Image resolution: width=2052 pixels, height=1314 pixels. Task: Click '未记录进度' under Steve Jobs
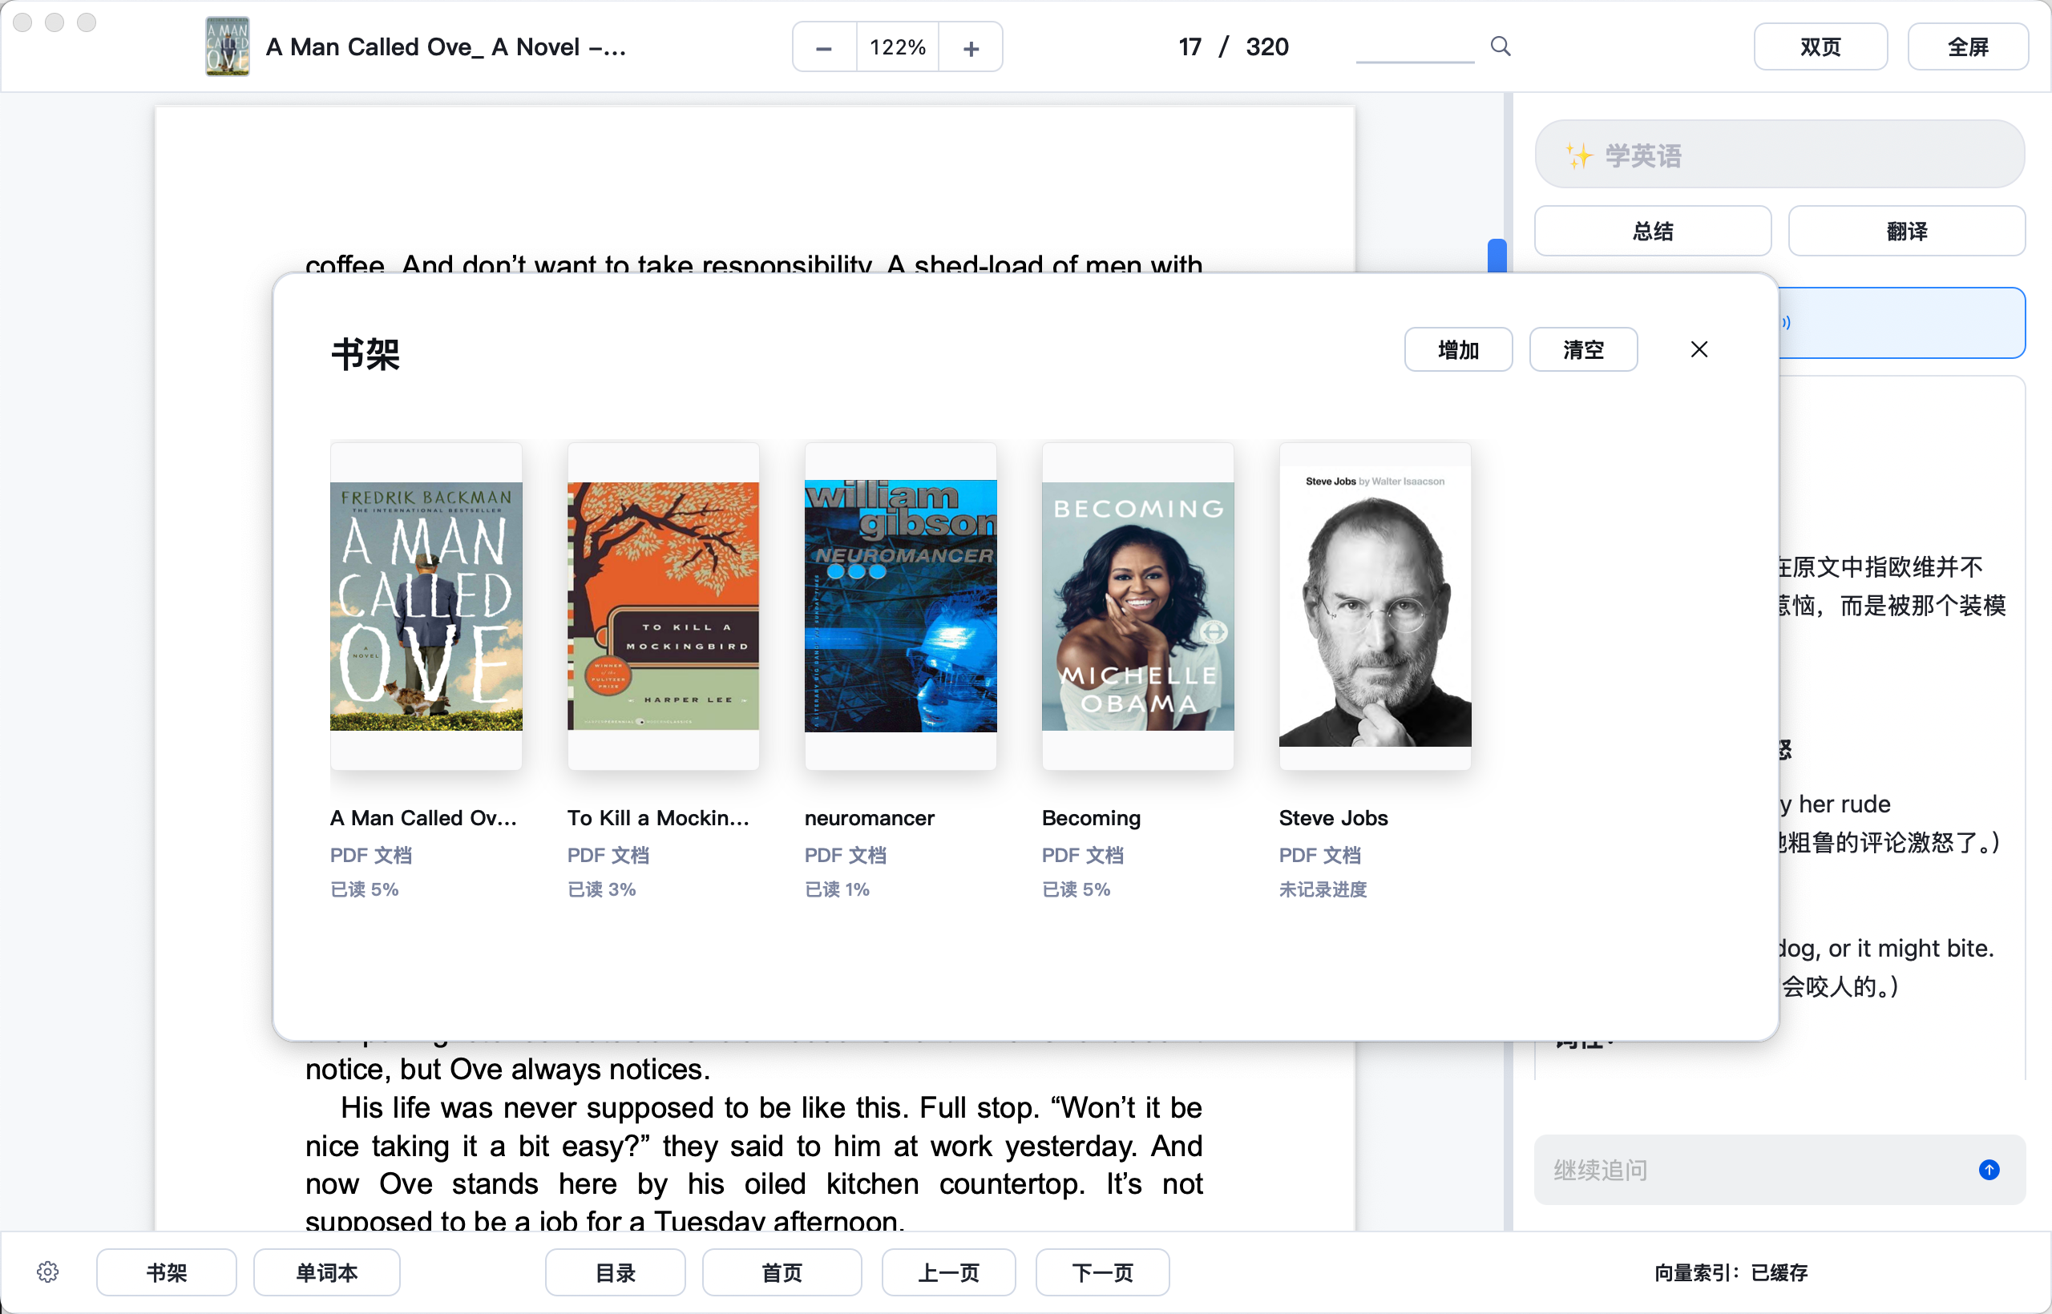[x=1323, y=889]
